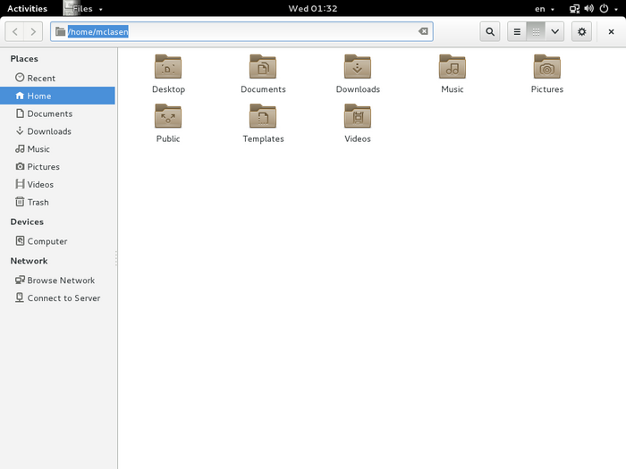The image size is (626, 469).
Task: Open the Music folder icon
Action: [x=453, y=68]
